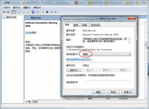Click inside the 启动参数 input field

point(108,82)
